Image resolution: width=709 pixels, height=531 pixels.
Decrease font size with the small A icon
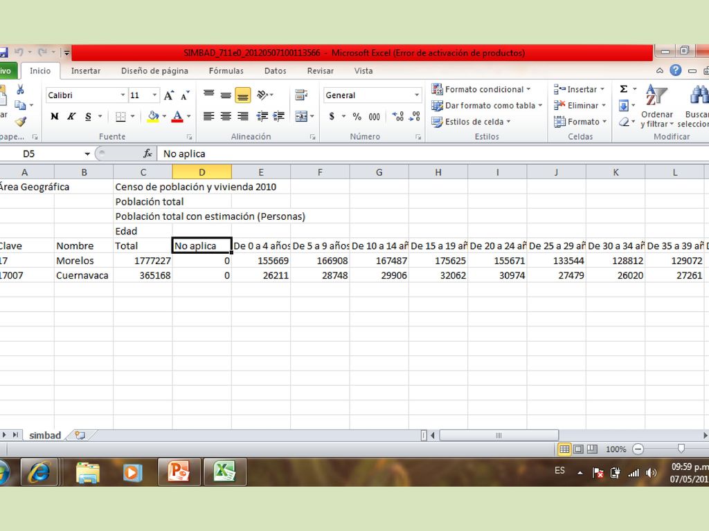[x=184, y=95]
